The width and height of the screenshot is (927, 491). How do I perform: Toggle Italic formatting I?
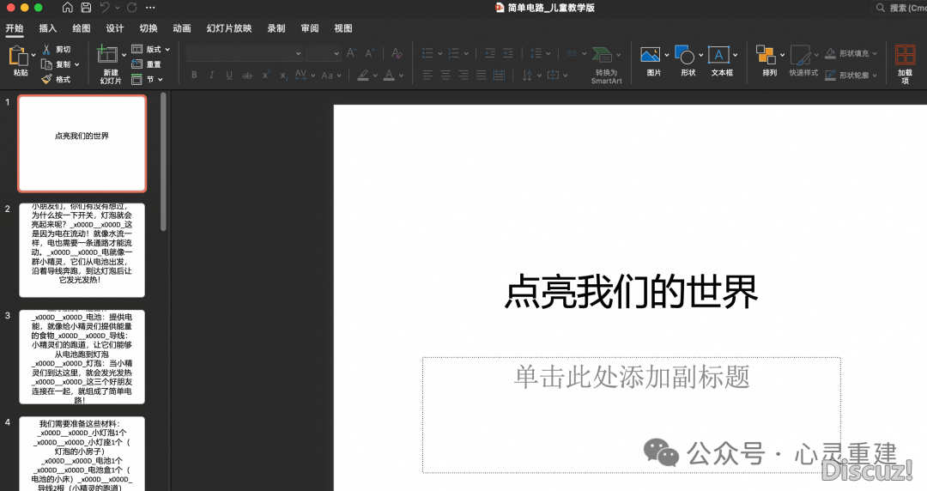pos(212,76)
